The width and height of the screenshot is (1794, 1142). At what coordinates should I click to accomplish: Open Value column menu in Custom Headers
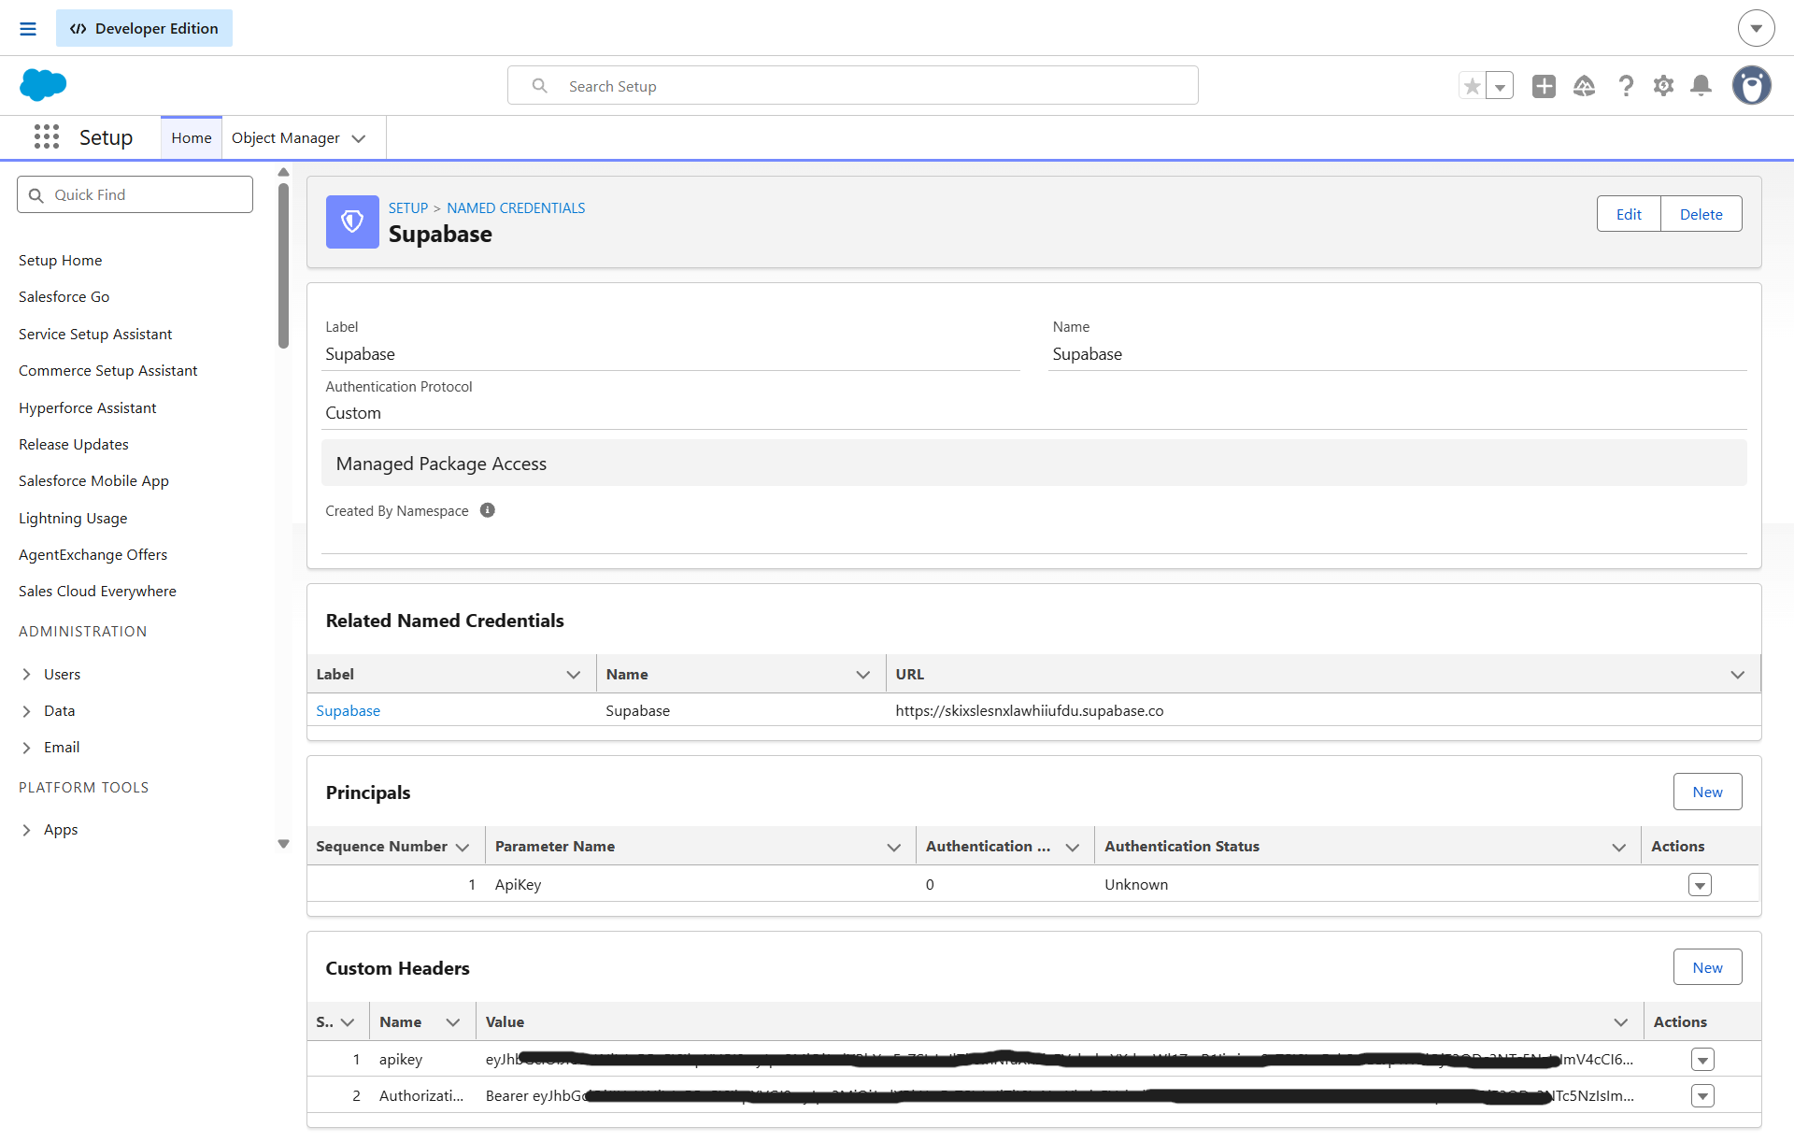click(1621, 1022)
